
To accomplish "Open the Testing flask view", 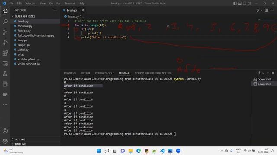I will pyautogui.click(x=5, y=74).
